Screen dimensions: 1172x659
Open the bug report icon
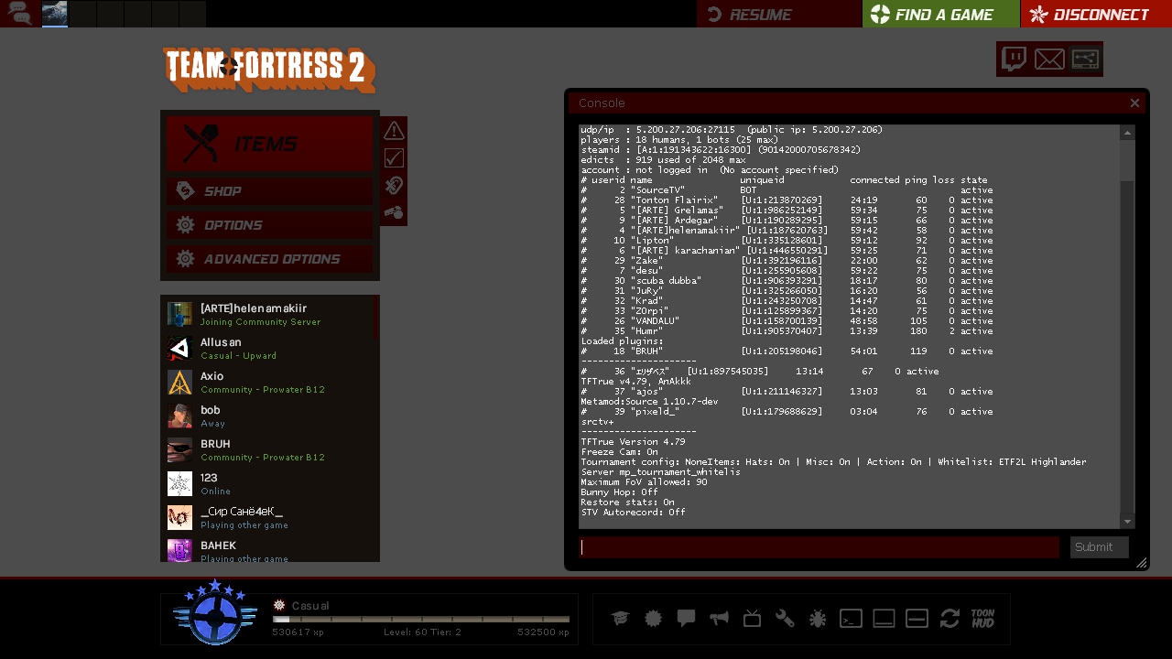click(x=818, y=619)
